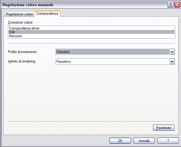This screenshot has width=181, height=147.
Task: Open help with the bottom ? button
Action: [x=168, y=141]
